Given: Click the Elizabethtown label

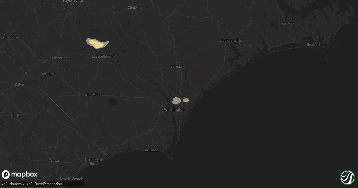Looking at the screenshot, I should pos(103,56).
